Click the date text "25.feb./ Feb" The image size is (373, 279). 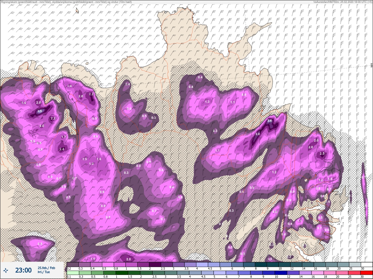tap(46, 268)
